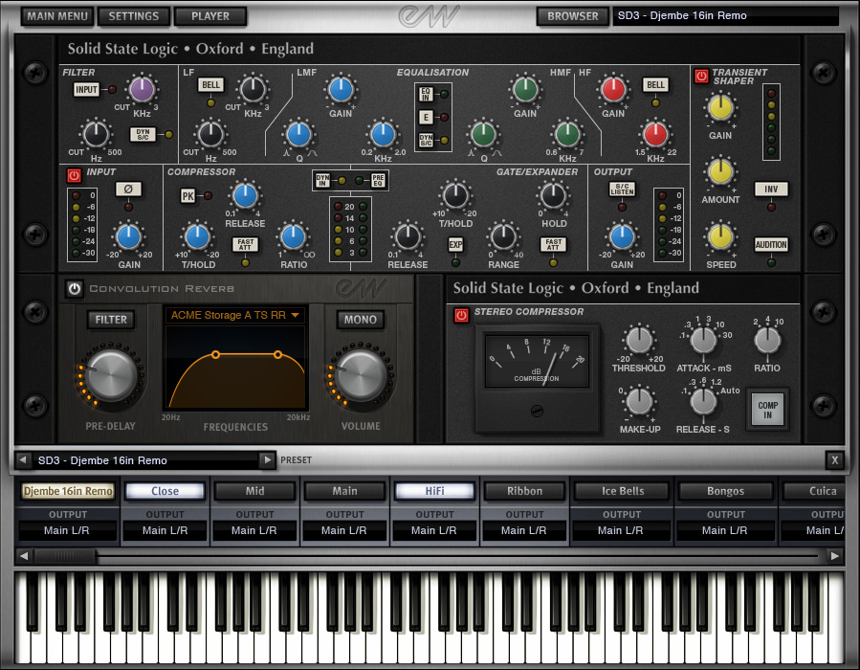
Task: Enable the S/C LISTEN switch
Action: click(x=623, y=189)
